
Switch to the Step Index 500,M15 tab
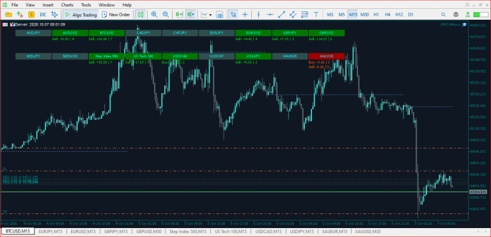click(188, 231)
